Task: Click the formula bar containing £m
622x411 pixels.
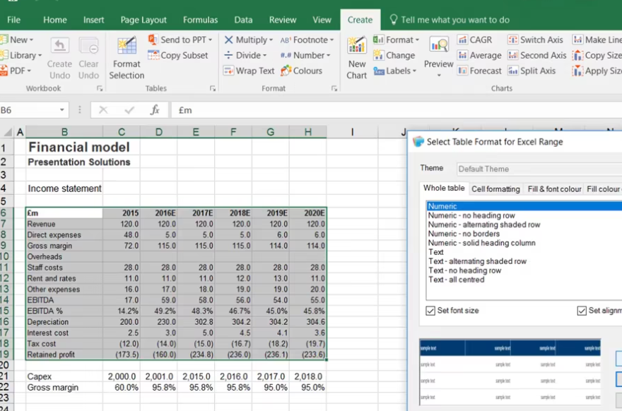Action: tap(397, 109)
